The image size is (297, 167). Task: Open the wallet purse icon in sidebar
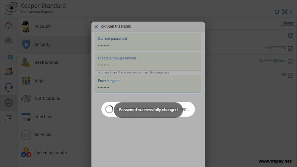[x=8, y=41]
